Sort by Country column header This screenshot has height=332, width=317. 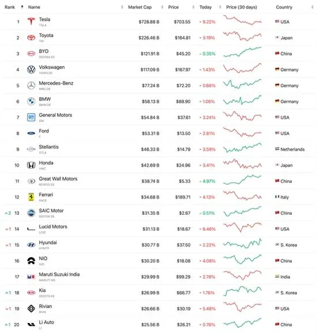tap(284, 7)
